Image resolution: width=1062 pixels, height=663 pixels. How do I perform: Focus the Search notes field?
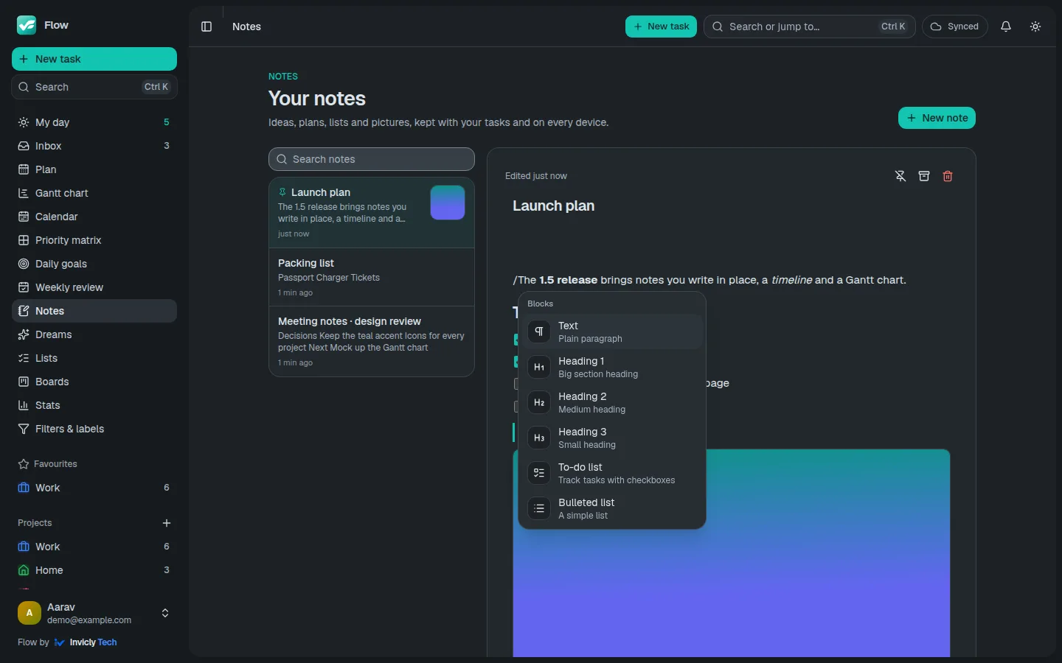point(372,159)
